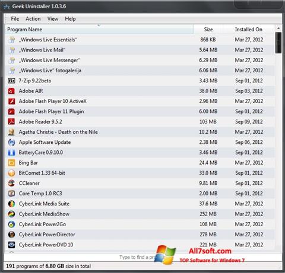Viewport: 285px width, 273px height.
Task: Select 'Agatha Christie - Death on the Nile'
Action: coord(58,132)
